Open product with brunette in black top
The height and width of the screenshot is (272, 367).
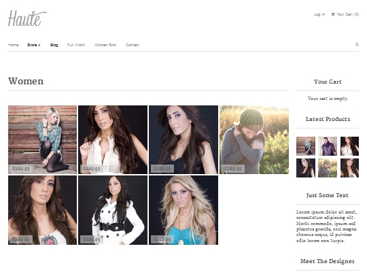(183, 139)
